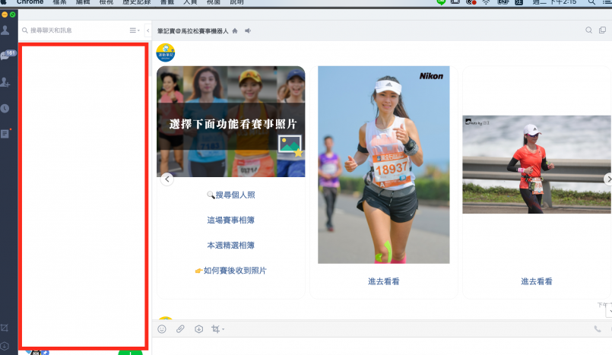This screenshot has height=355, width=612.
Task: Open the 書籤 menu
Action: coord(167,2)
